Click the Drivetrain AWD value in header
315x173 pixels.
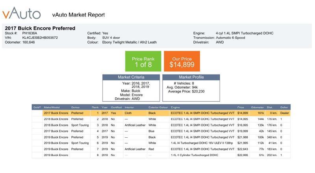(x=220, y=42)
